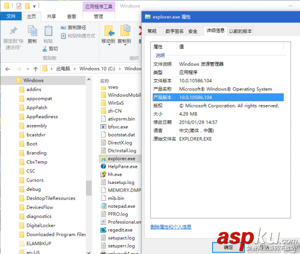The width and height of the screenshot is (300, 254).
Task: Click the navigation tree scrollbar thumb
Action: [x=89, y=188]
